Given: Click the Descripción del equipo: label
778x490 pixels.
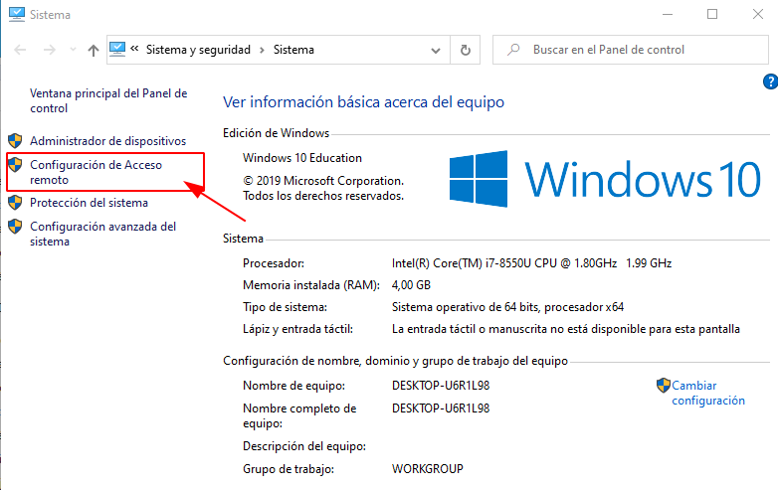Looking at the screenshot, I should click(304, 446).
